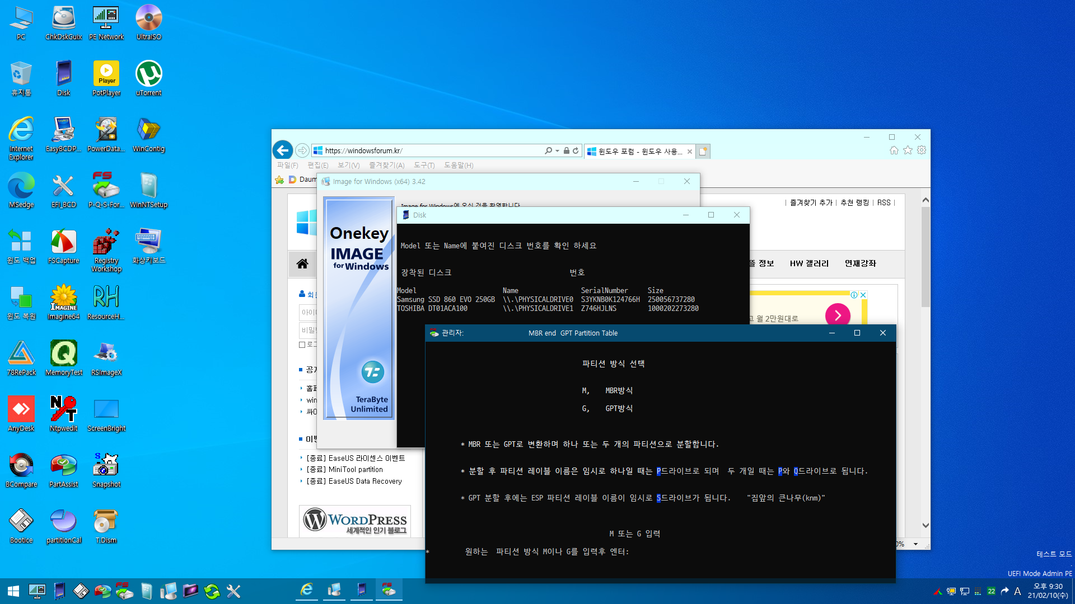Click Internet Explorer taskbar button
Screen dimensions: 1075x604
click(x=307, y=591)
